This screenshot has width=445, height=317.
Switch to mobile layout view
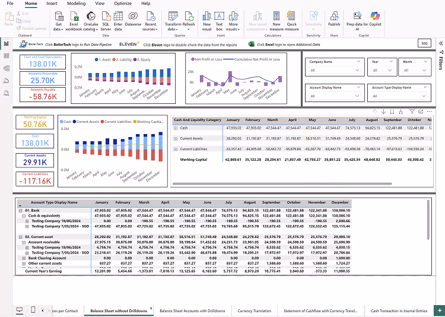[x=33, y=310]
